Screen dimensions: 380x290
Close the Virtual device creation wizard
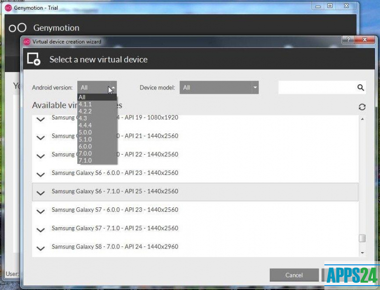pos(365,40)
